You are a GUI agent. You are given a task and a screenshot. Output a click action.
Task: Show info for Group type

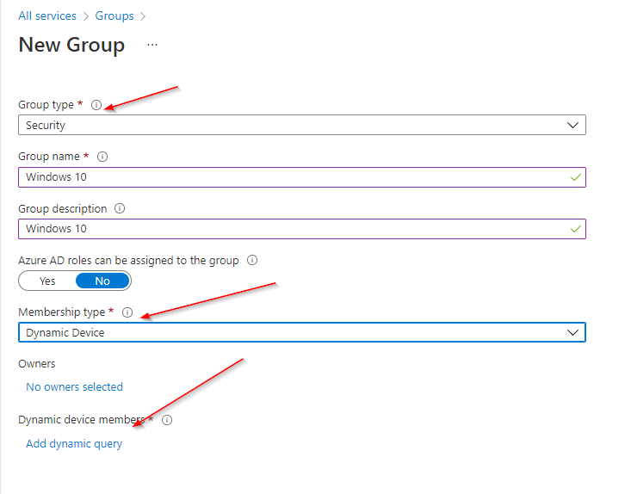[96, 105]
